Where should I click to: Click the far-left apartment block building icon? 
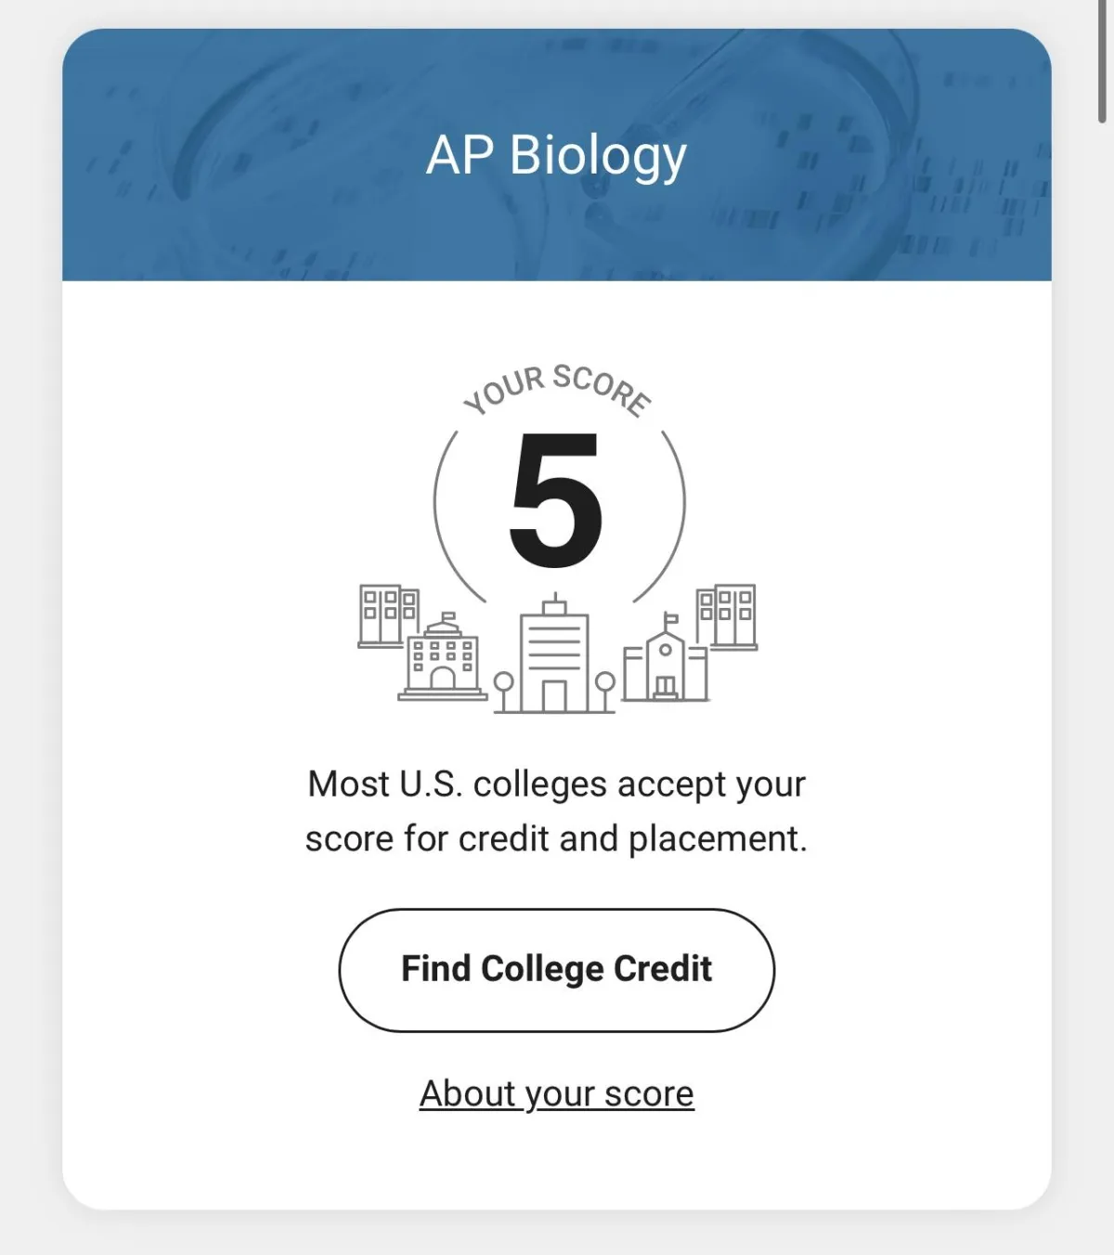click(x=388, y=615)
